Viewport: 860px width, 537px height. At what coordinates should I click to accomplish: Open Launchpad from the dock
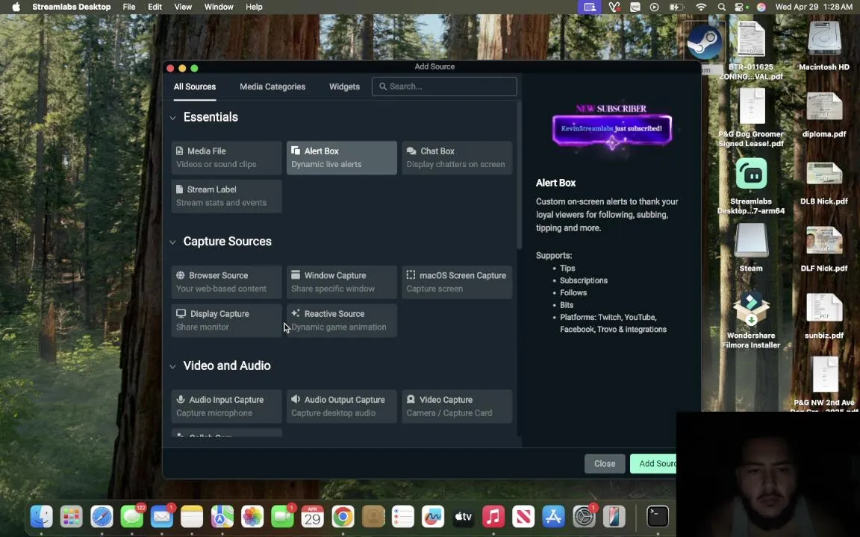[x=72, y=516]
